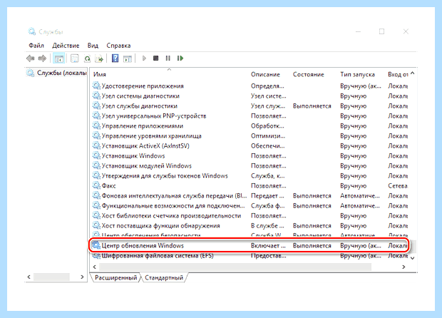The width and height of the screenshot is (442, 318).
Task: Toggle the Show/Hide Console Tree toolbar icon
Action: click(x=59, y=58)
